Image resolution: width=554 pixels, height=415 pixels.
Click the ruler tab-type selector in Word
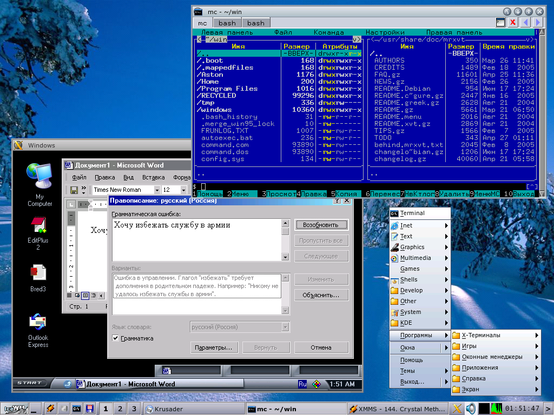(x=71, y=204)
